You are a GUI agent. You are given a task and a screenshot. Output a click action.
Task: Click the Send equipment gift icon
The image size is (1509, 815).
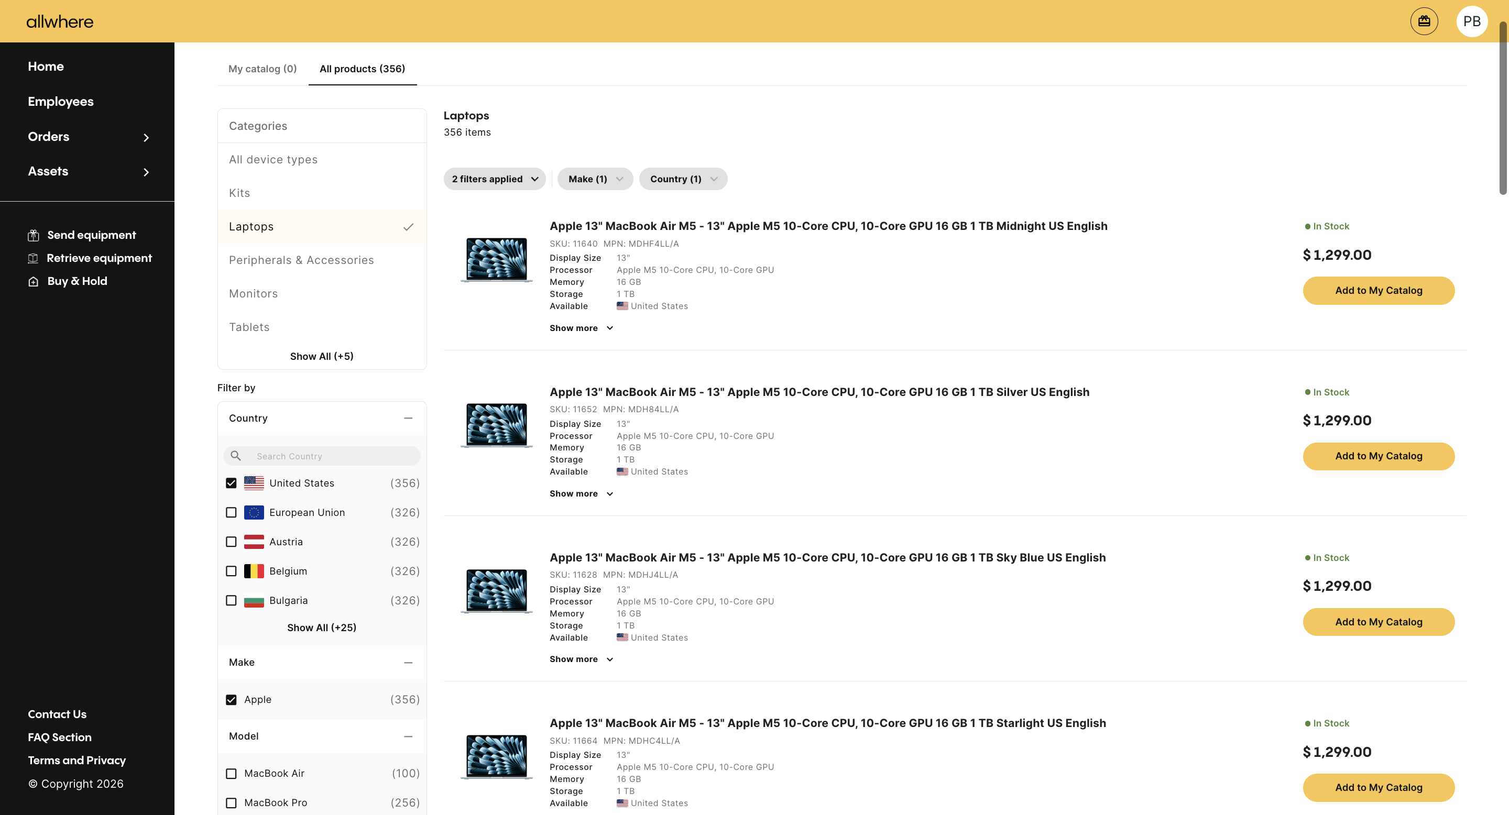click(34, 235)
